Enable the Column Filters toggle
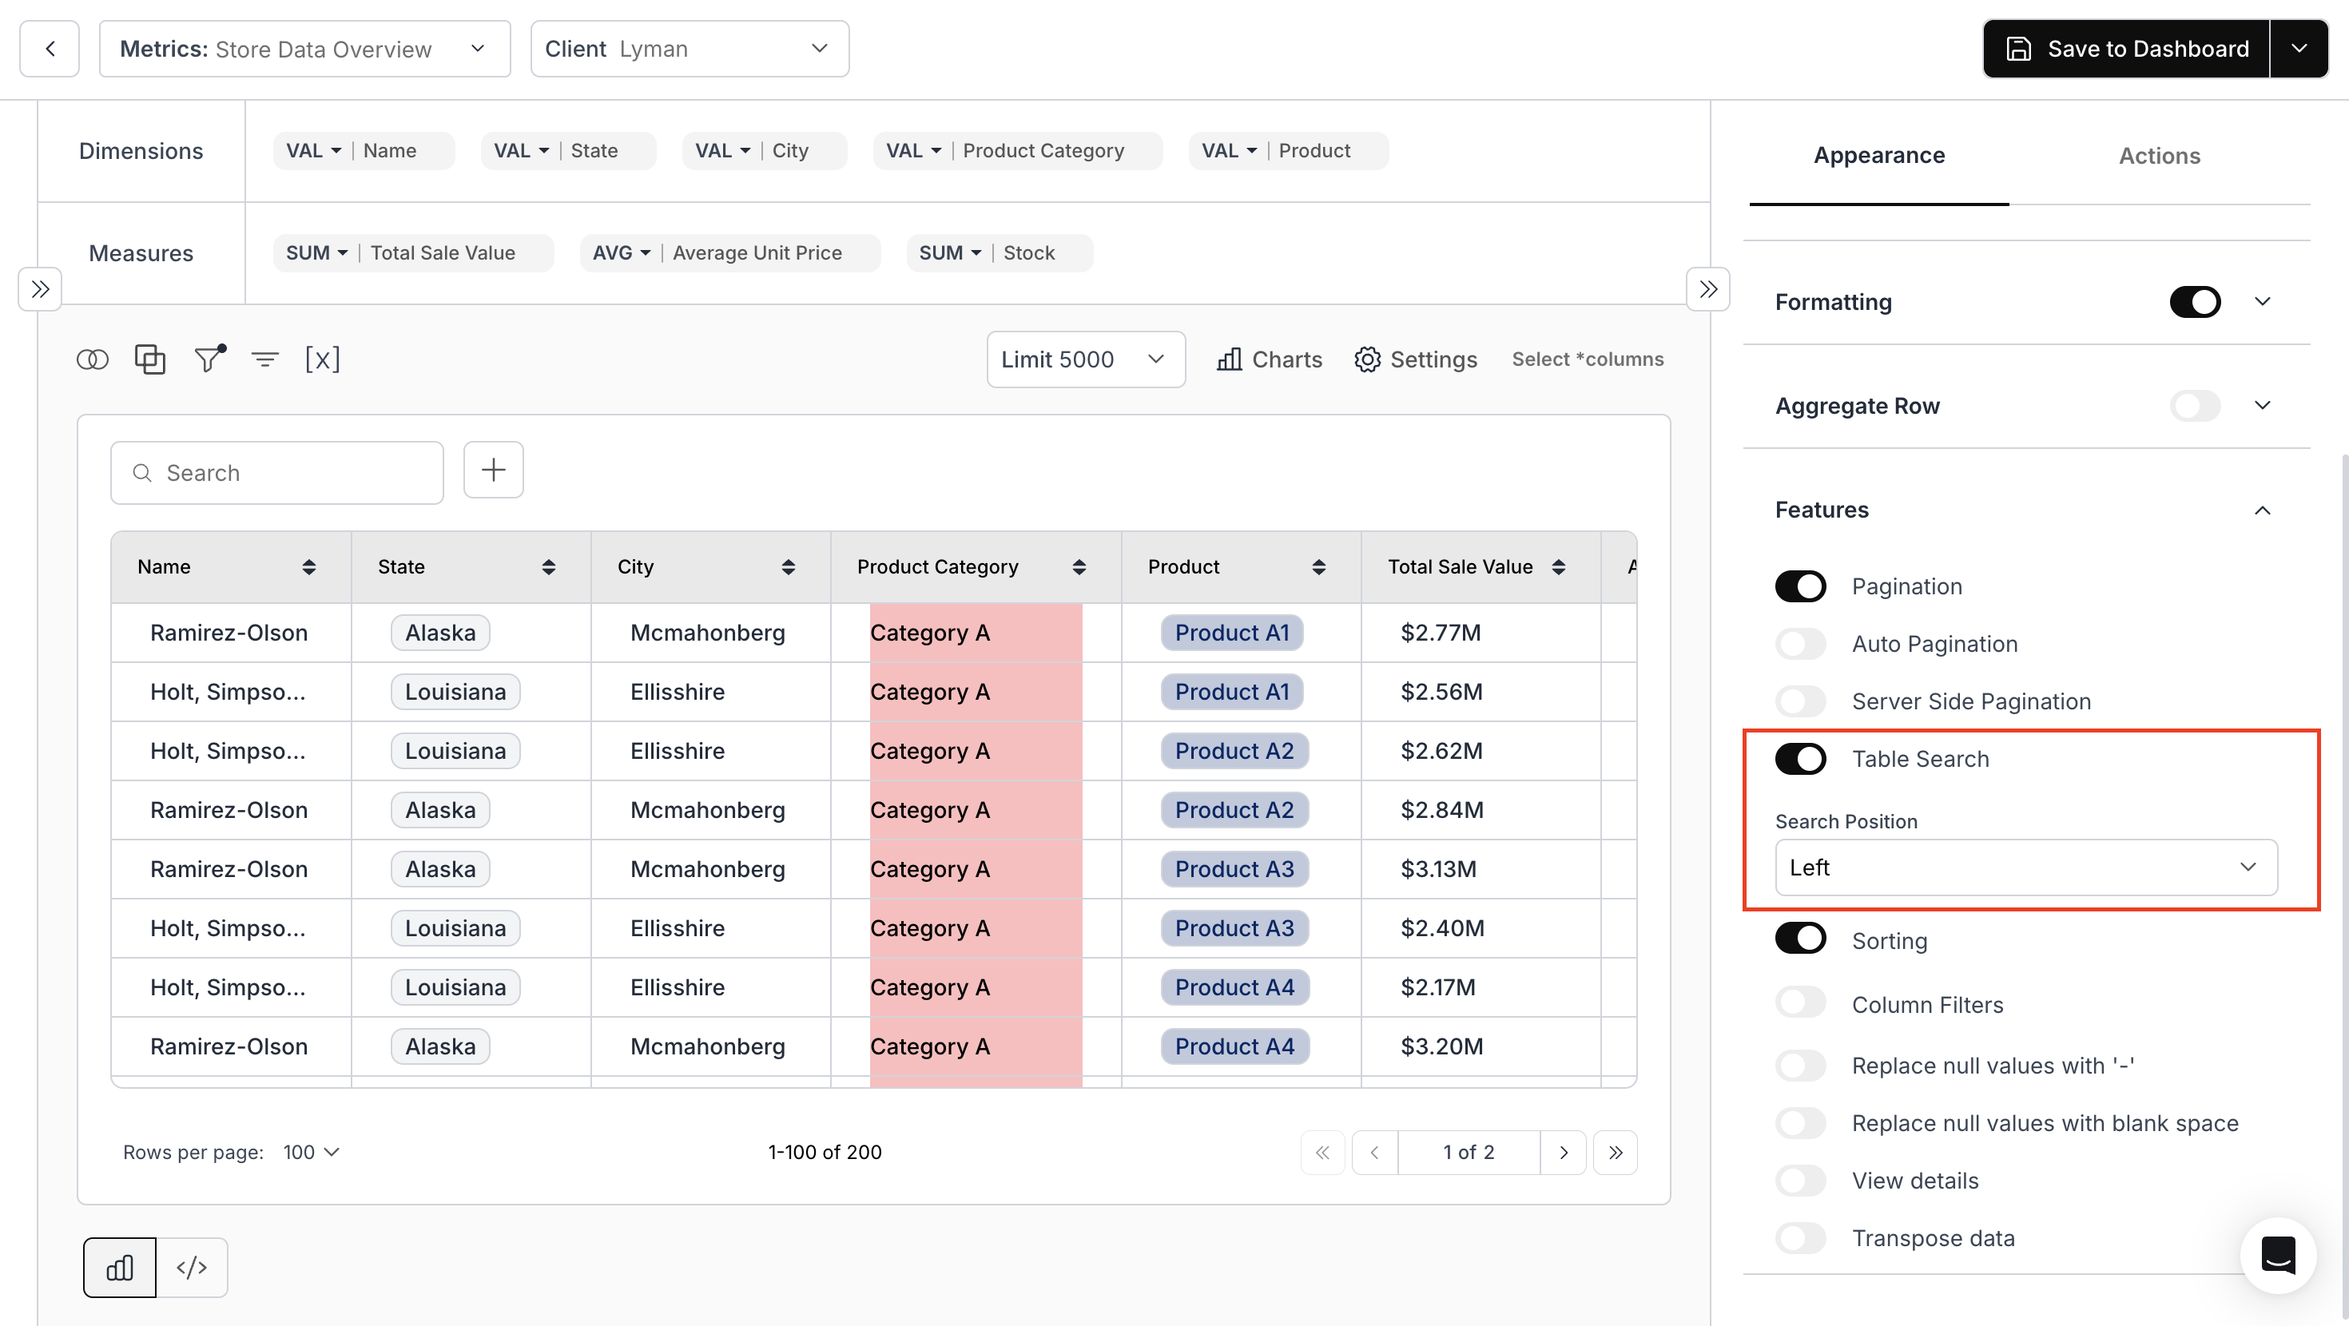 [1800, 1004]
